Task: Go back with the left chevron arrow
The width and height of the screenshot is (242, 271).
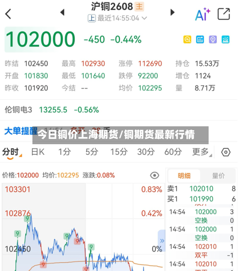Action: point(8,14)
